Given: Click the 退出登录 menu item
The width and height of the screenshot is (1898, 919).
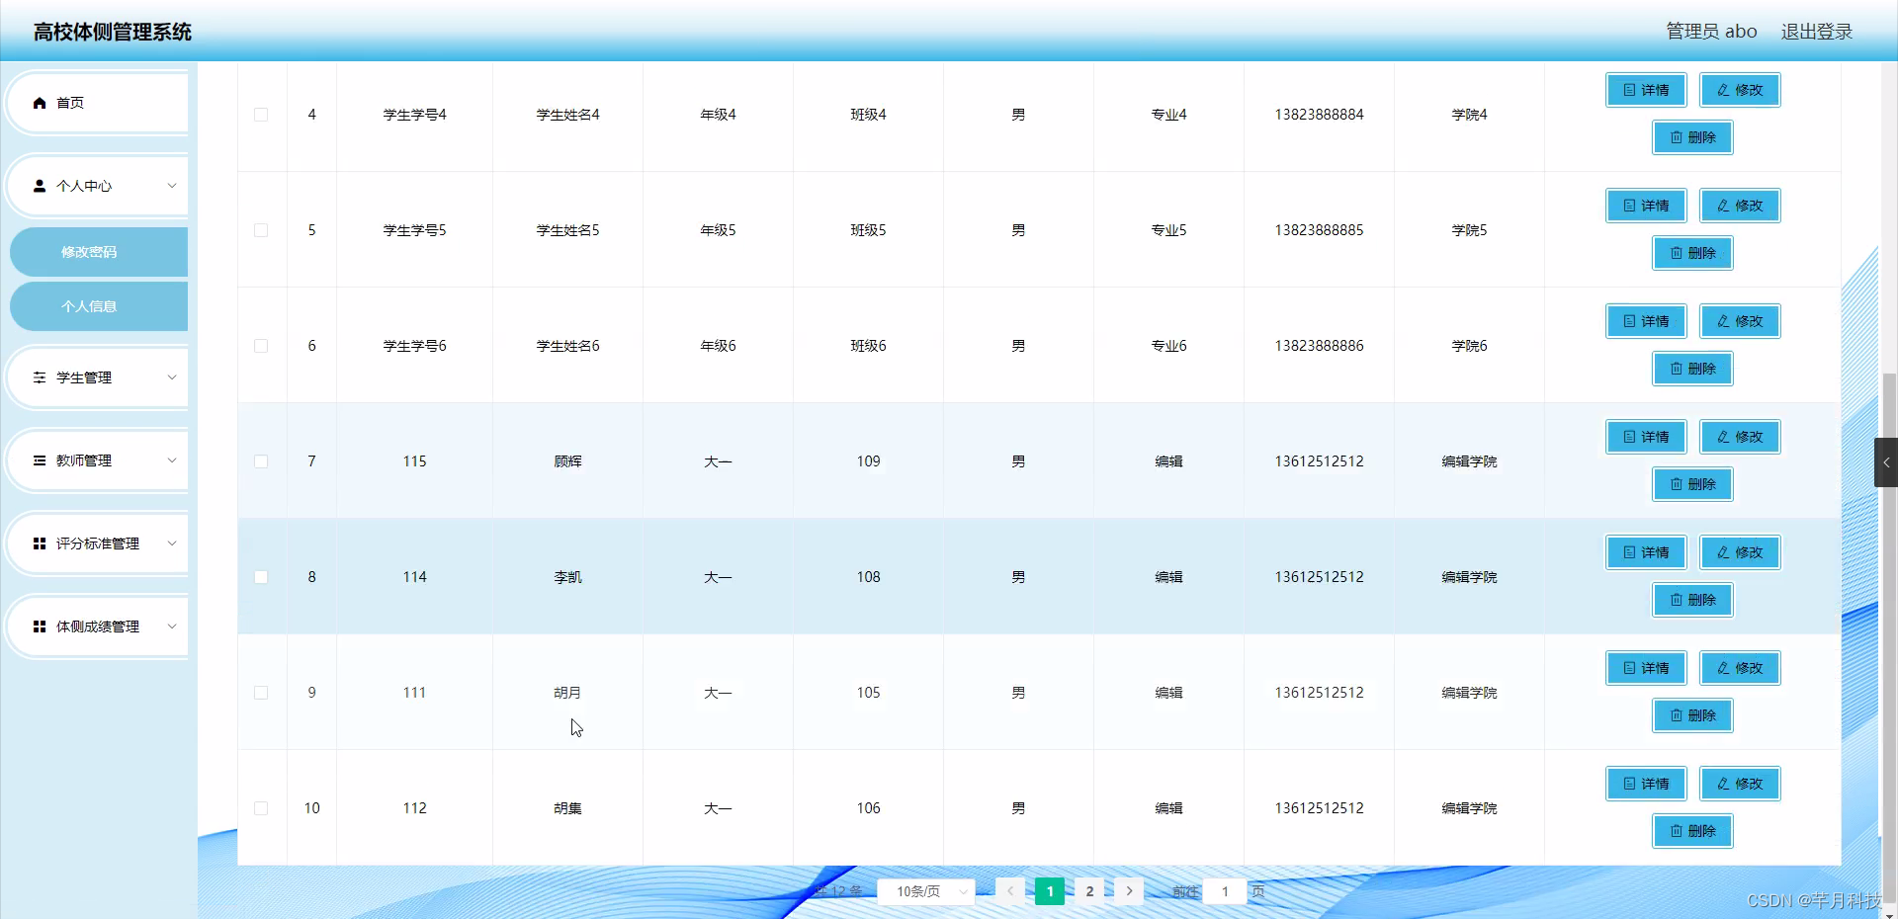Looking at the screenshot, I should click(x=1817, y=31).
